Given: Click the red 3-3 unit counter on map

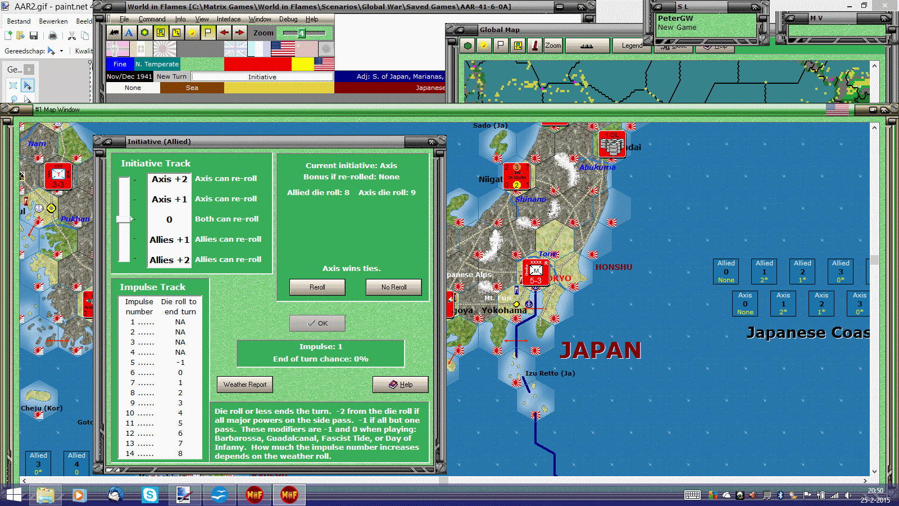Looking at the screenshot, I should [x=58, y=176].
